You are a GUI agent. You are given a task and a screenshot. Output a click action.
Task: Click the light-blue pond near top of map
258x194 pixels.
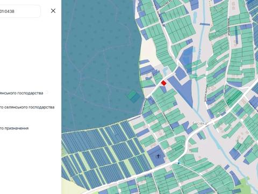pos(195,17)
